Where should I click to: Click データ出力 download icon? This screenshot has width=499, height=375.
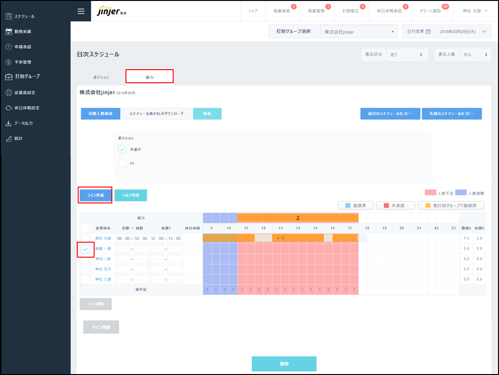pos(8,123)
